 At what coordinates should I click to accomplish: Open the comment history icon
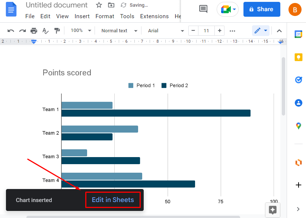203,9
